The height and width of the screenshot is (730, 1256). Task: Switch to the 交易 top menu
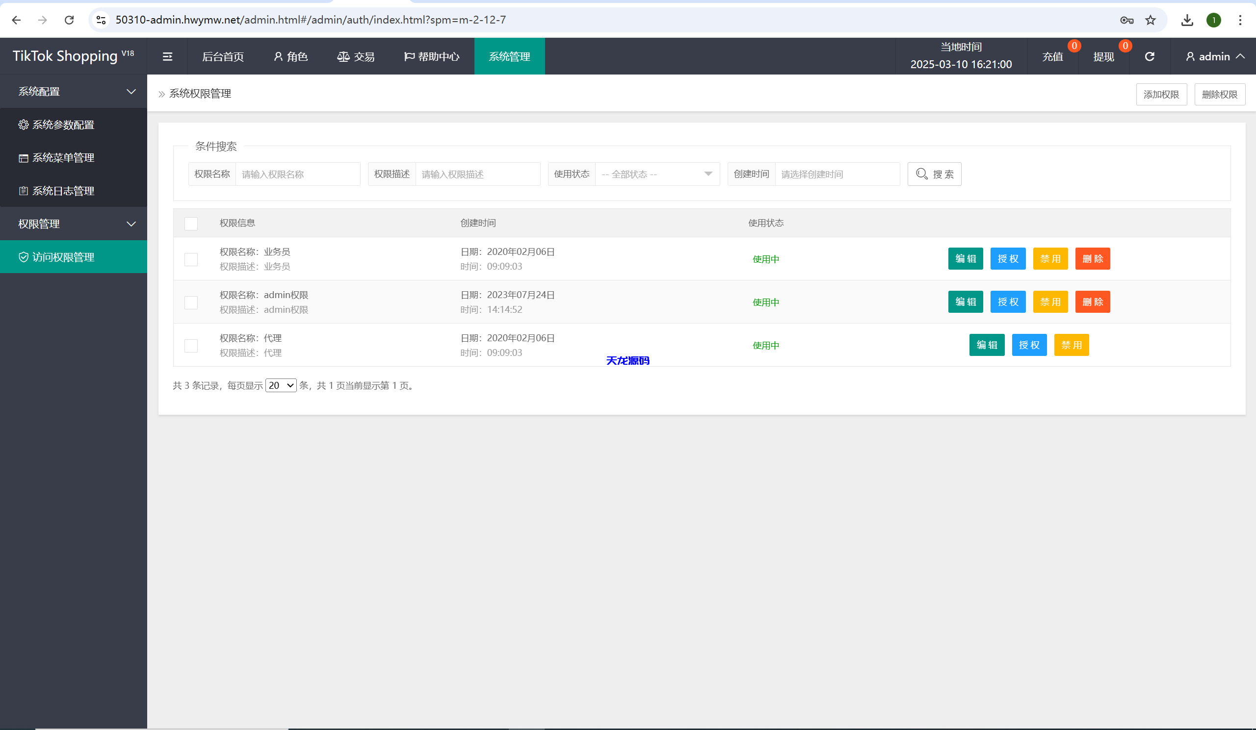point(356,57)
